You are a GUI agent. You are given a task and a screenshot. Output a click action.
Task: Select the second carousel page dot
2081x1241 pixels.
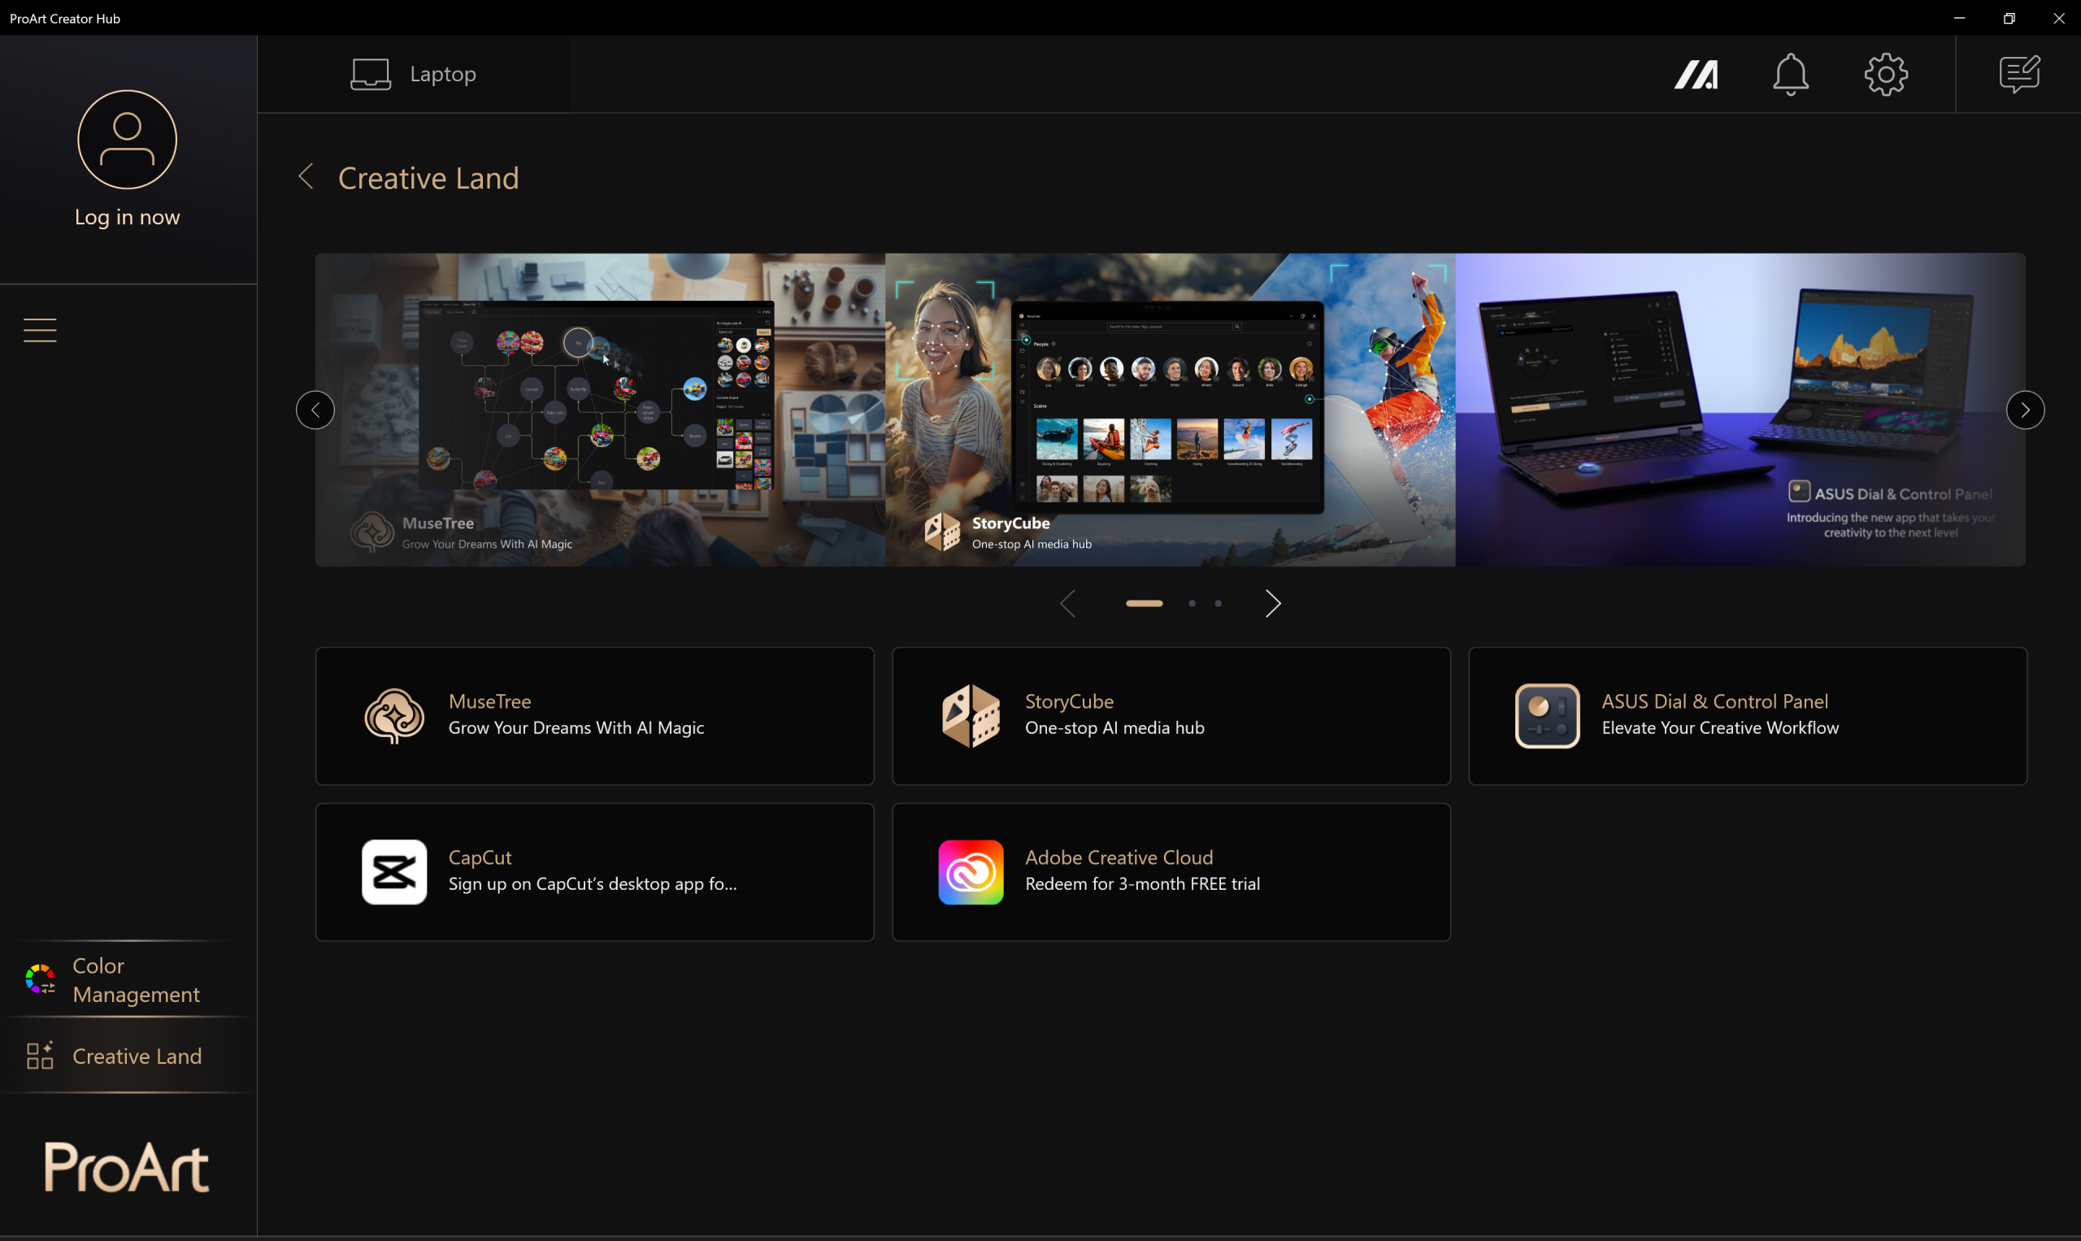(x=1192, y=603)
